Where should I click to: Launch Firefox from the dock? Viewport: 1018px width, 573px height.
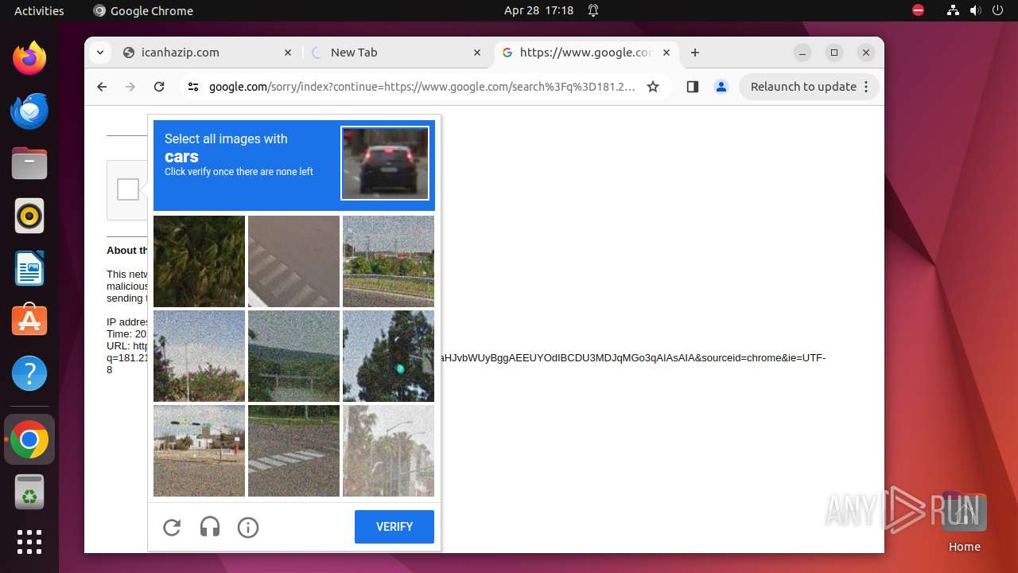(29, 58)
